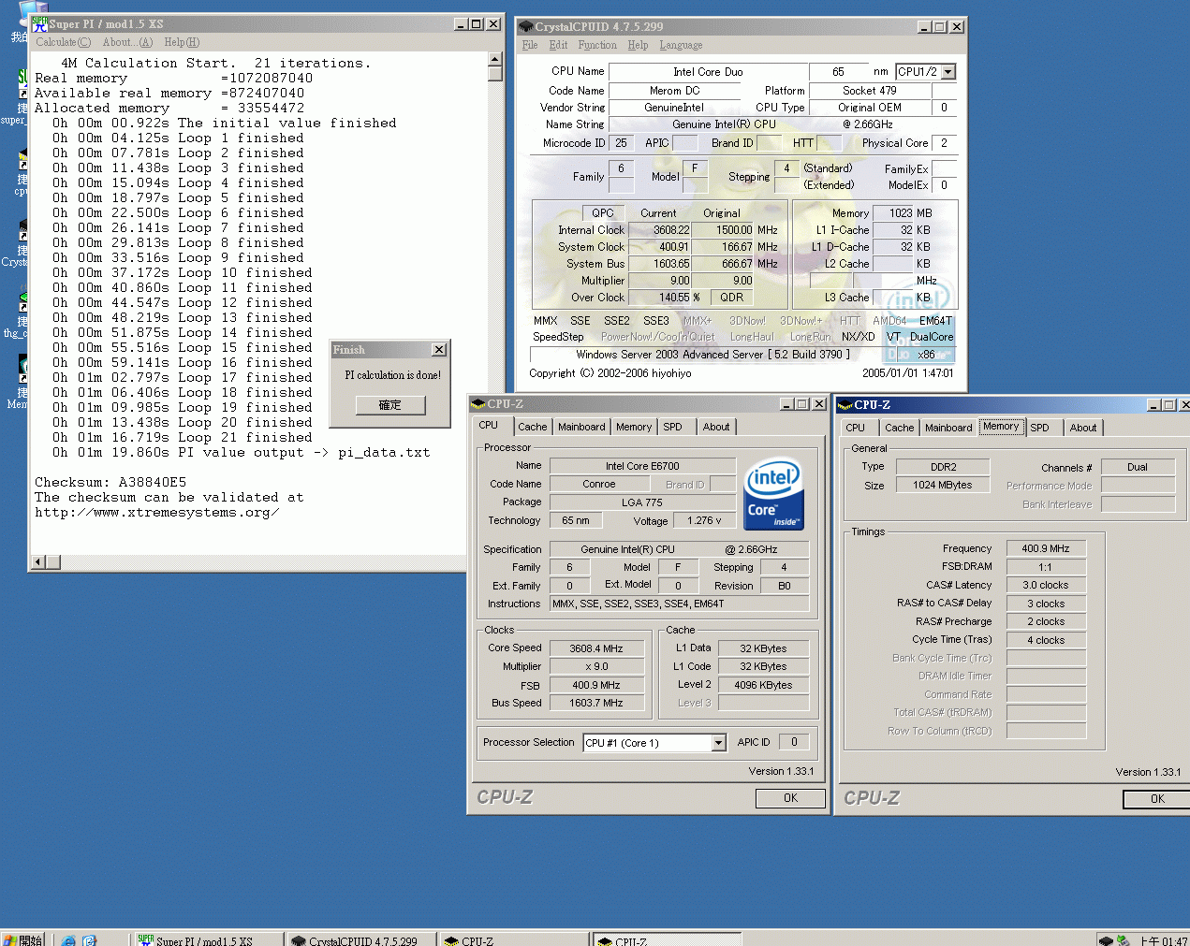This screenshot has width=1190, height=946.
Task: Open the Language menu in CrystalCPUID
Action: click(681, 45)
